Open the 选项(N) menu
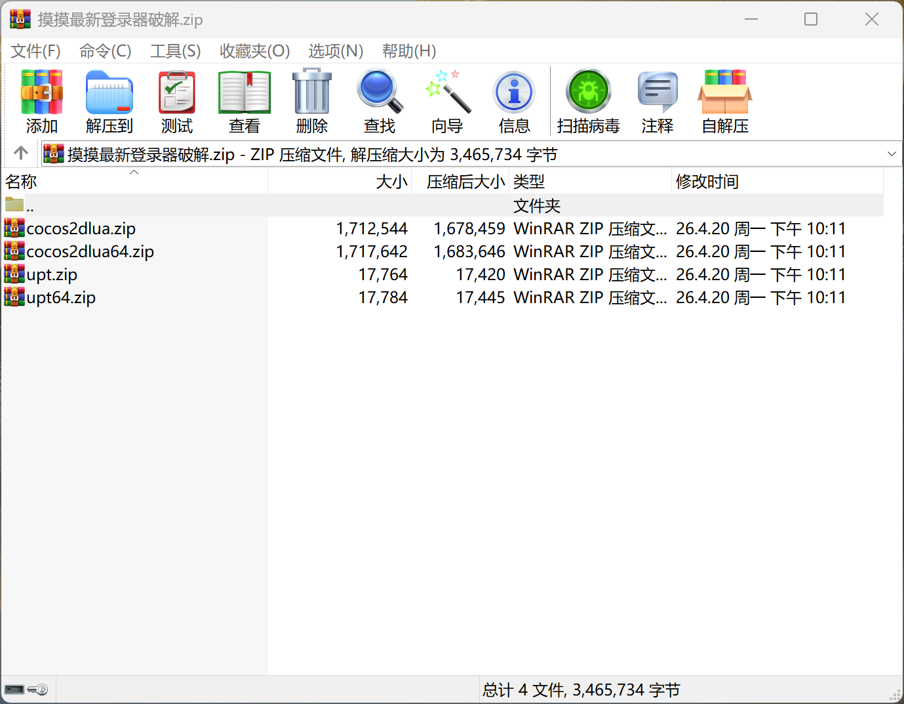 pyautogui.click(x=336, y=51)
